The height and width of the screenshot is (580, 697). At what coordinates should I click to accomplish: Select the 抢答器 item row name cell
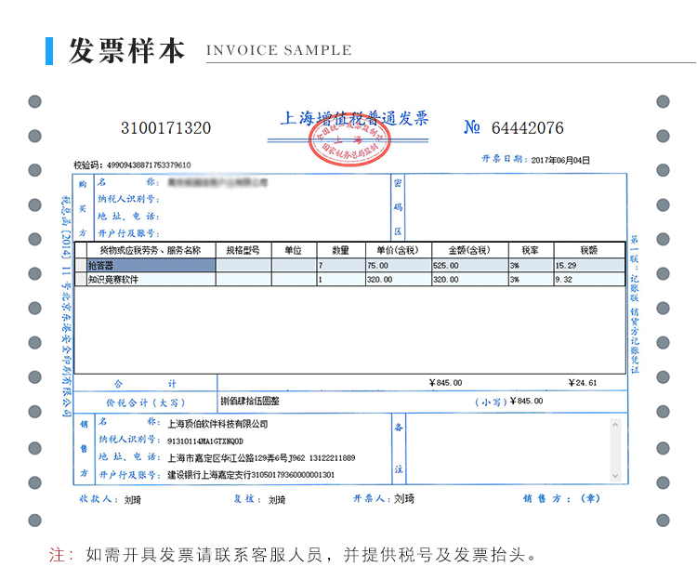[x=150, y=266]
